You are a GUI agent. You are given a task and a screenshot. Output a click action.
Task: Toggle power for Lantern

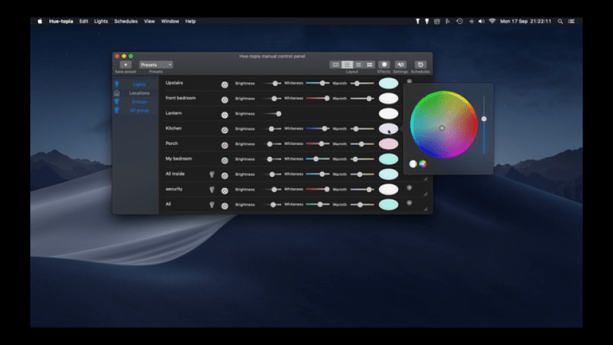click(x=225, y=115)
